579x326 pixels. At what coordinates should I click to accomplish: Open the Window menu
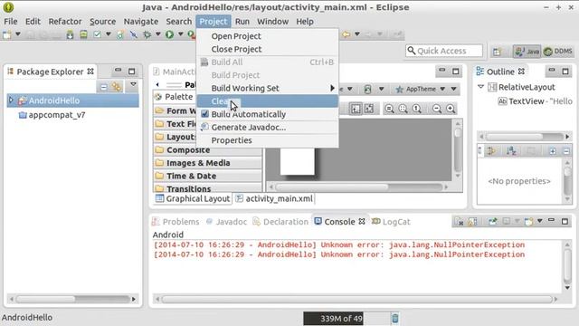[x=272, y=22]
